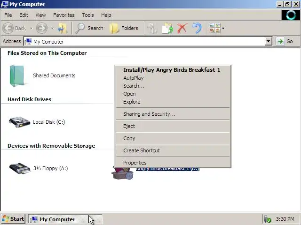Click the Address bar My Computer icon

[x=28, y=41]
